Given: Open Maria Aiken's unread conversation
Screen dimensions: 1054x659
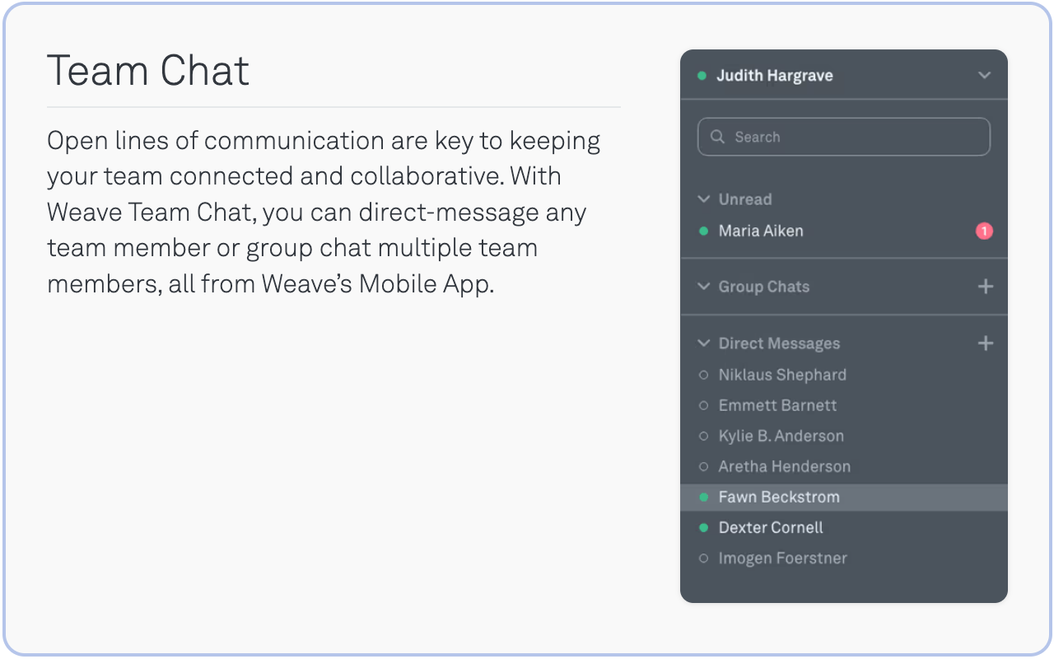Looking at the screenshot, I should pyautogui.click(x=761, y=231).
